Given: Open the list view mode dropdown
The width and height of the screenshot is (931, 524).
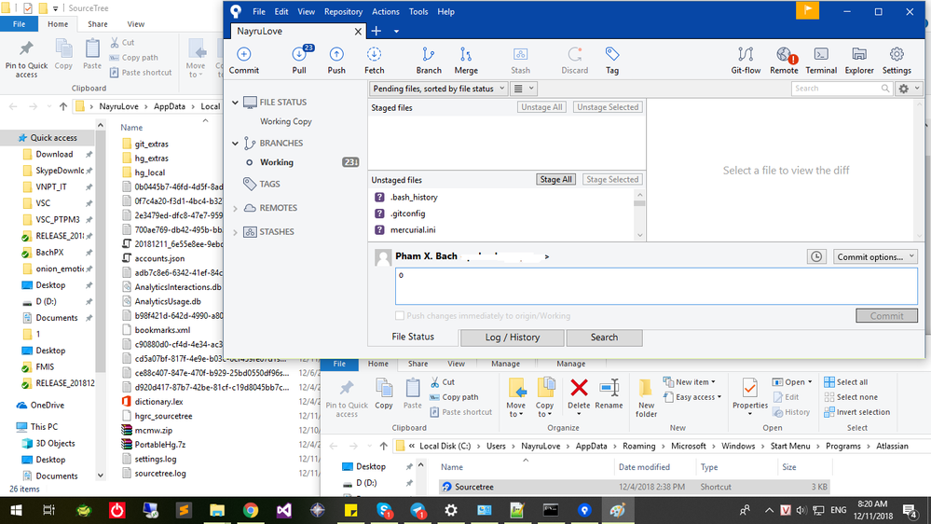Looking at the screenshot, I should tap(523, 89).
